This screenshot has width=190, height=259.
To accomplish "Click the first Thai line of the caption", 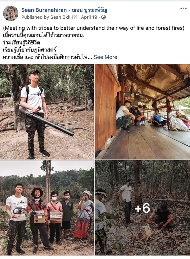I will (x=49, y=36).
